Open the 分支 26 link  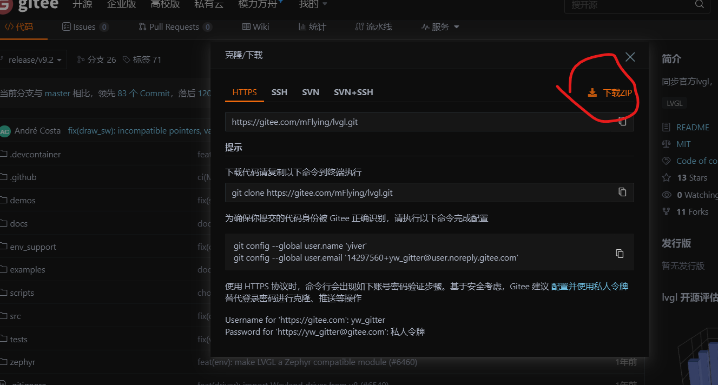(97, 59)
